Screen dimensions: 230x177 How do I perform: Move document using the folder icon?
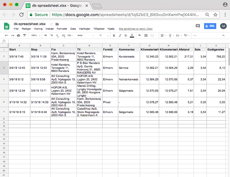(57, 24)
